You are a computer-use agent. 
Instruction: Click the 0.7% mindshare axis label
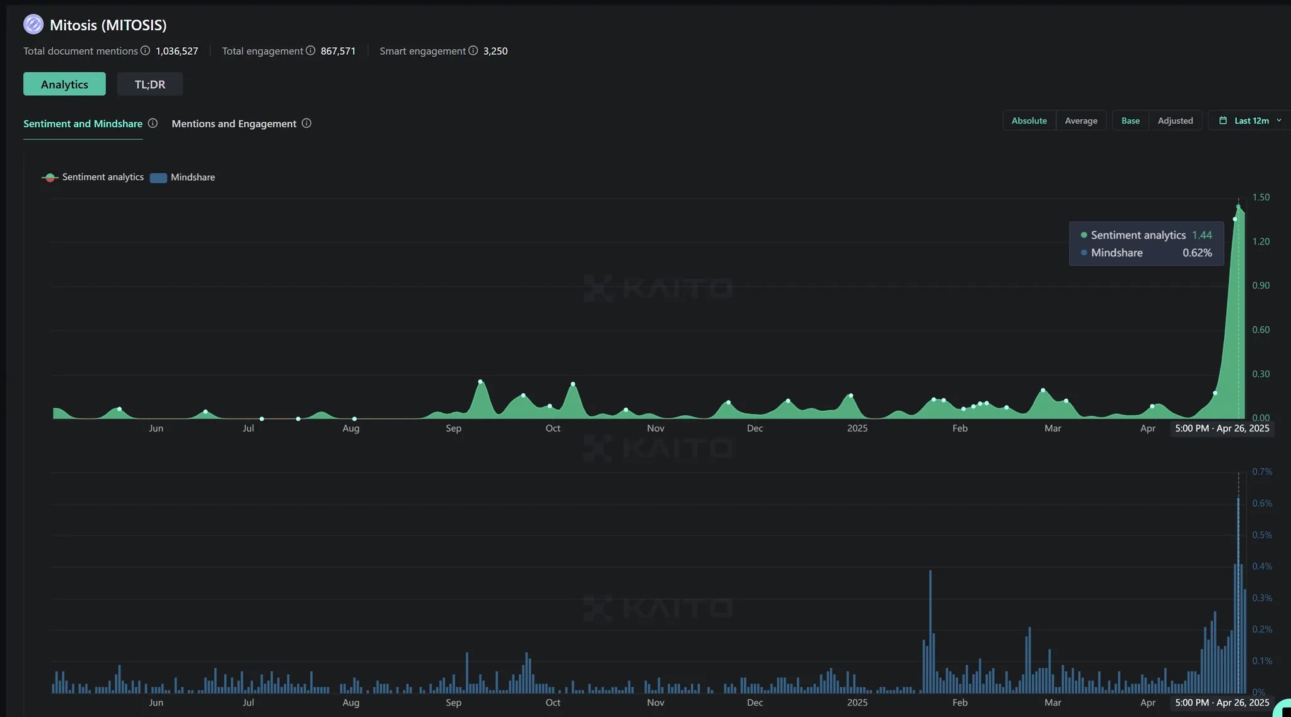click(1262, 471)
